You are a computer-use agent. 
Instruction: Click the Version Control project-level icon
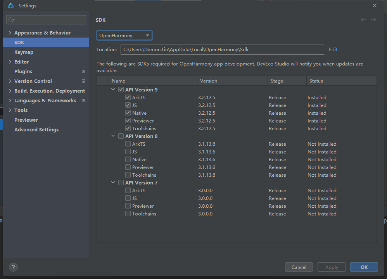(83, 81)
